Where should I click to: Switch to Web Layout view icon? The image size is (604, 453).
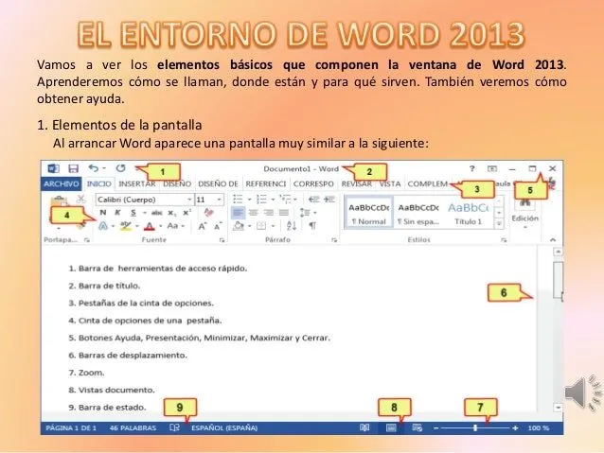point(417,428)
